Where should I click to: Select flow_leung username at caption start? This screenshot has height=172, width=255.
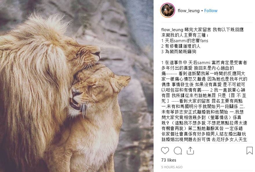coord(172,30)
